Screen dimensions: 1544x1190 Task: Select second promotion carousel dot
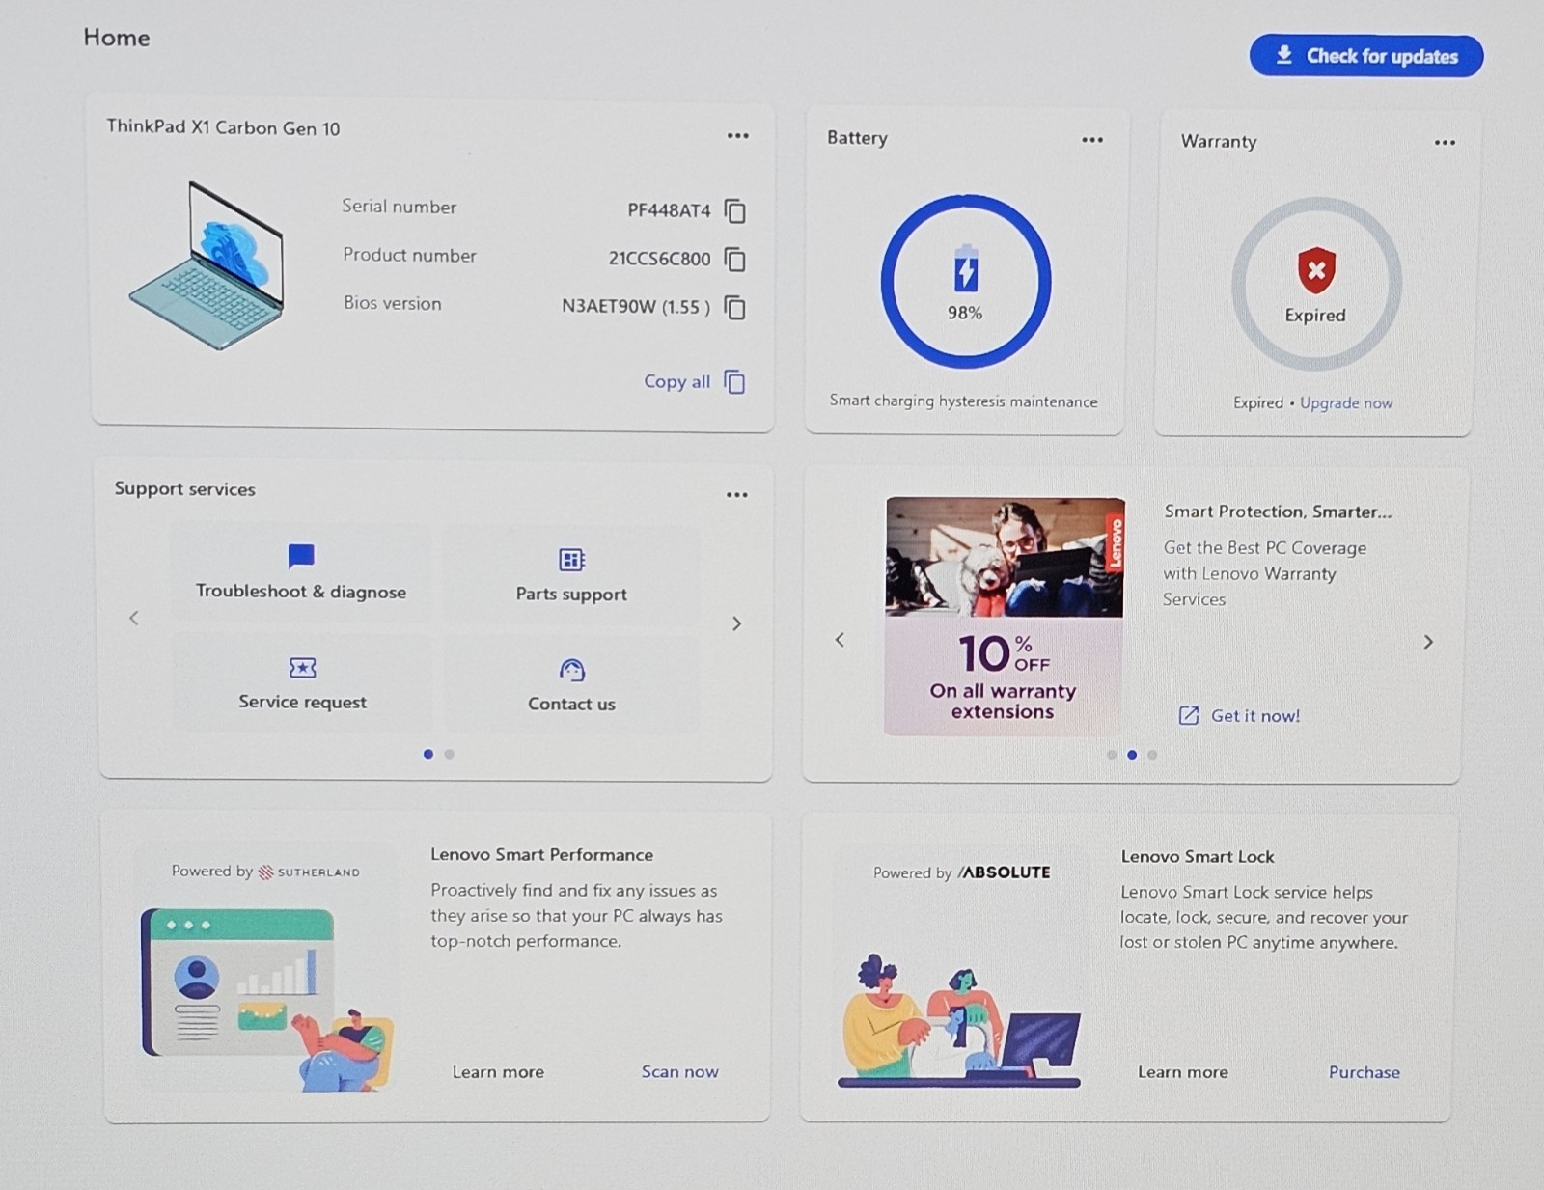click(1132, 755)
